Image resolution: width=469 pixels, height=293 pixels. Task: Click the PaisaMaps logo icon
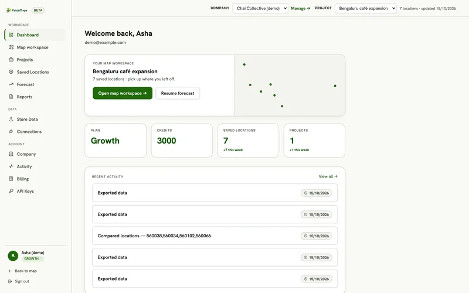[x=8, y=10]
